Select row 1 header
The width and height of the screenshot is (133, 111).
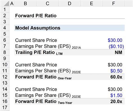[x=5, y=10]
